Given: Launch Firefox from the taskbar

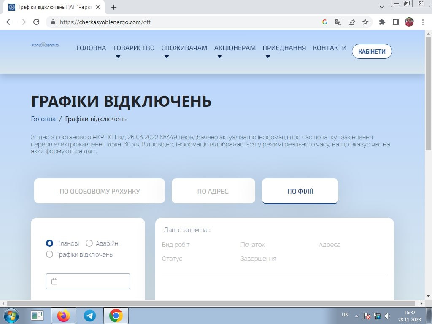Looking at the screenshot, I should click(x=64, y=315).
